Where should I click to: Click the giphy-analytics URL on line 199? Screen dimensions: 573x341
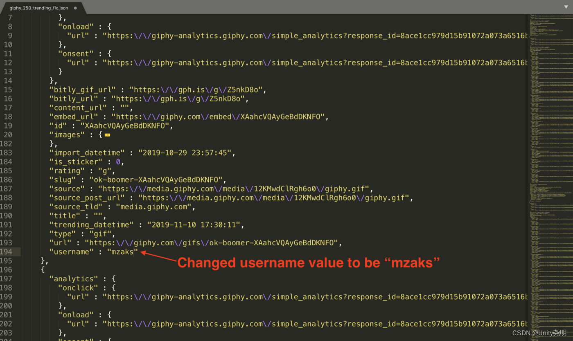315,296
